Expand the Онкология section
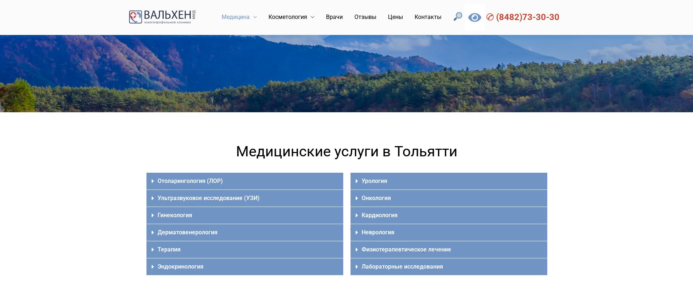This screenshot has width=693, height=301. click(x=449, y=198)
